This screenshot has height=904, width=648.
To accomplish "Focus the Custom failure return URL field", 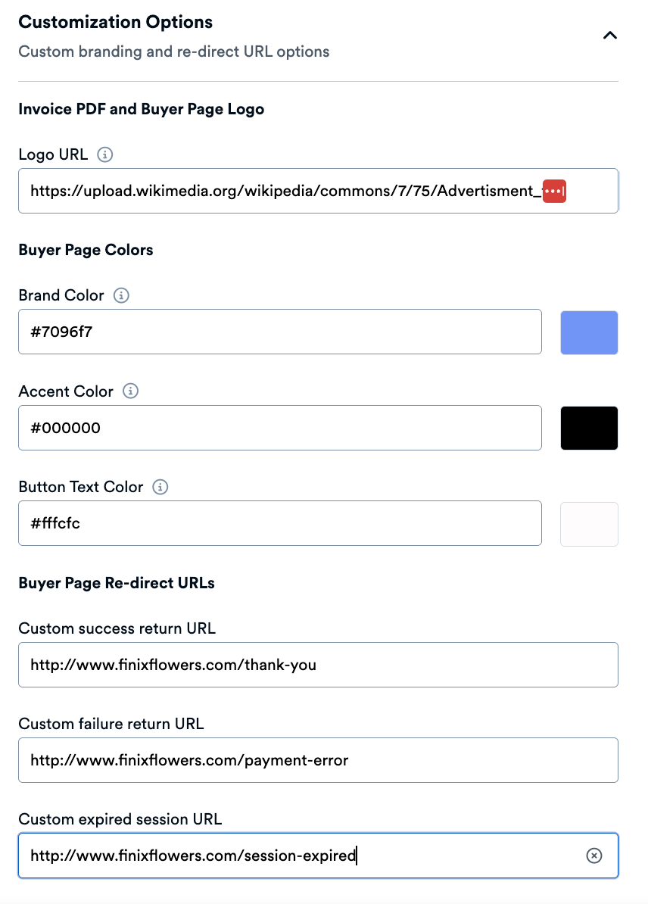I will 318,760.
